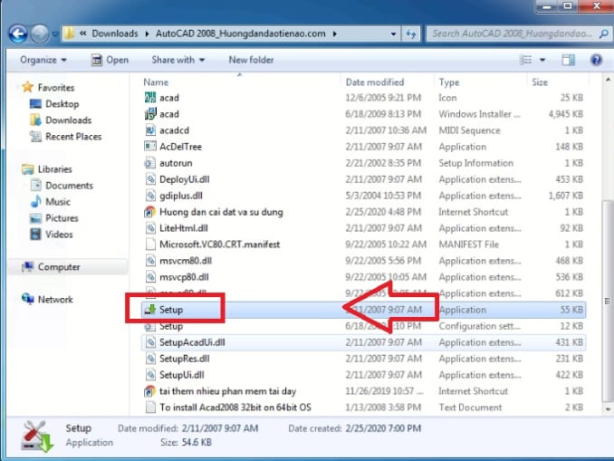Select Libraries in navigation pane
The height and width of the screenshot is (461, 614).
pos(55,169)
